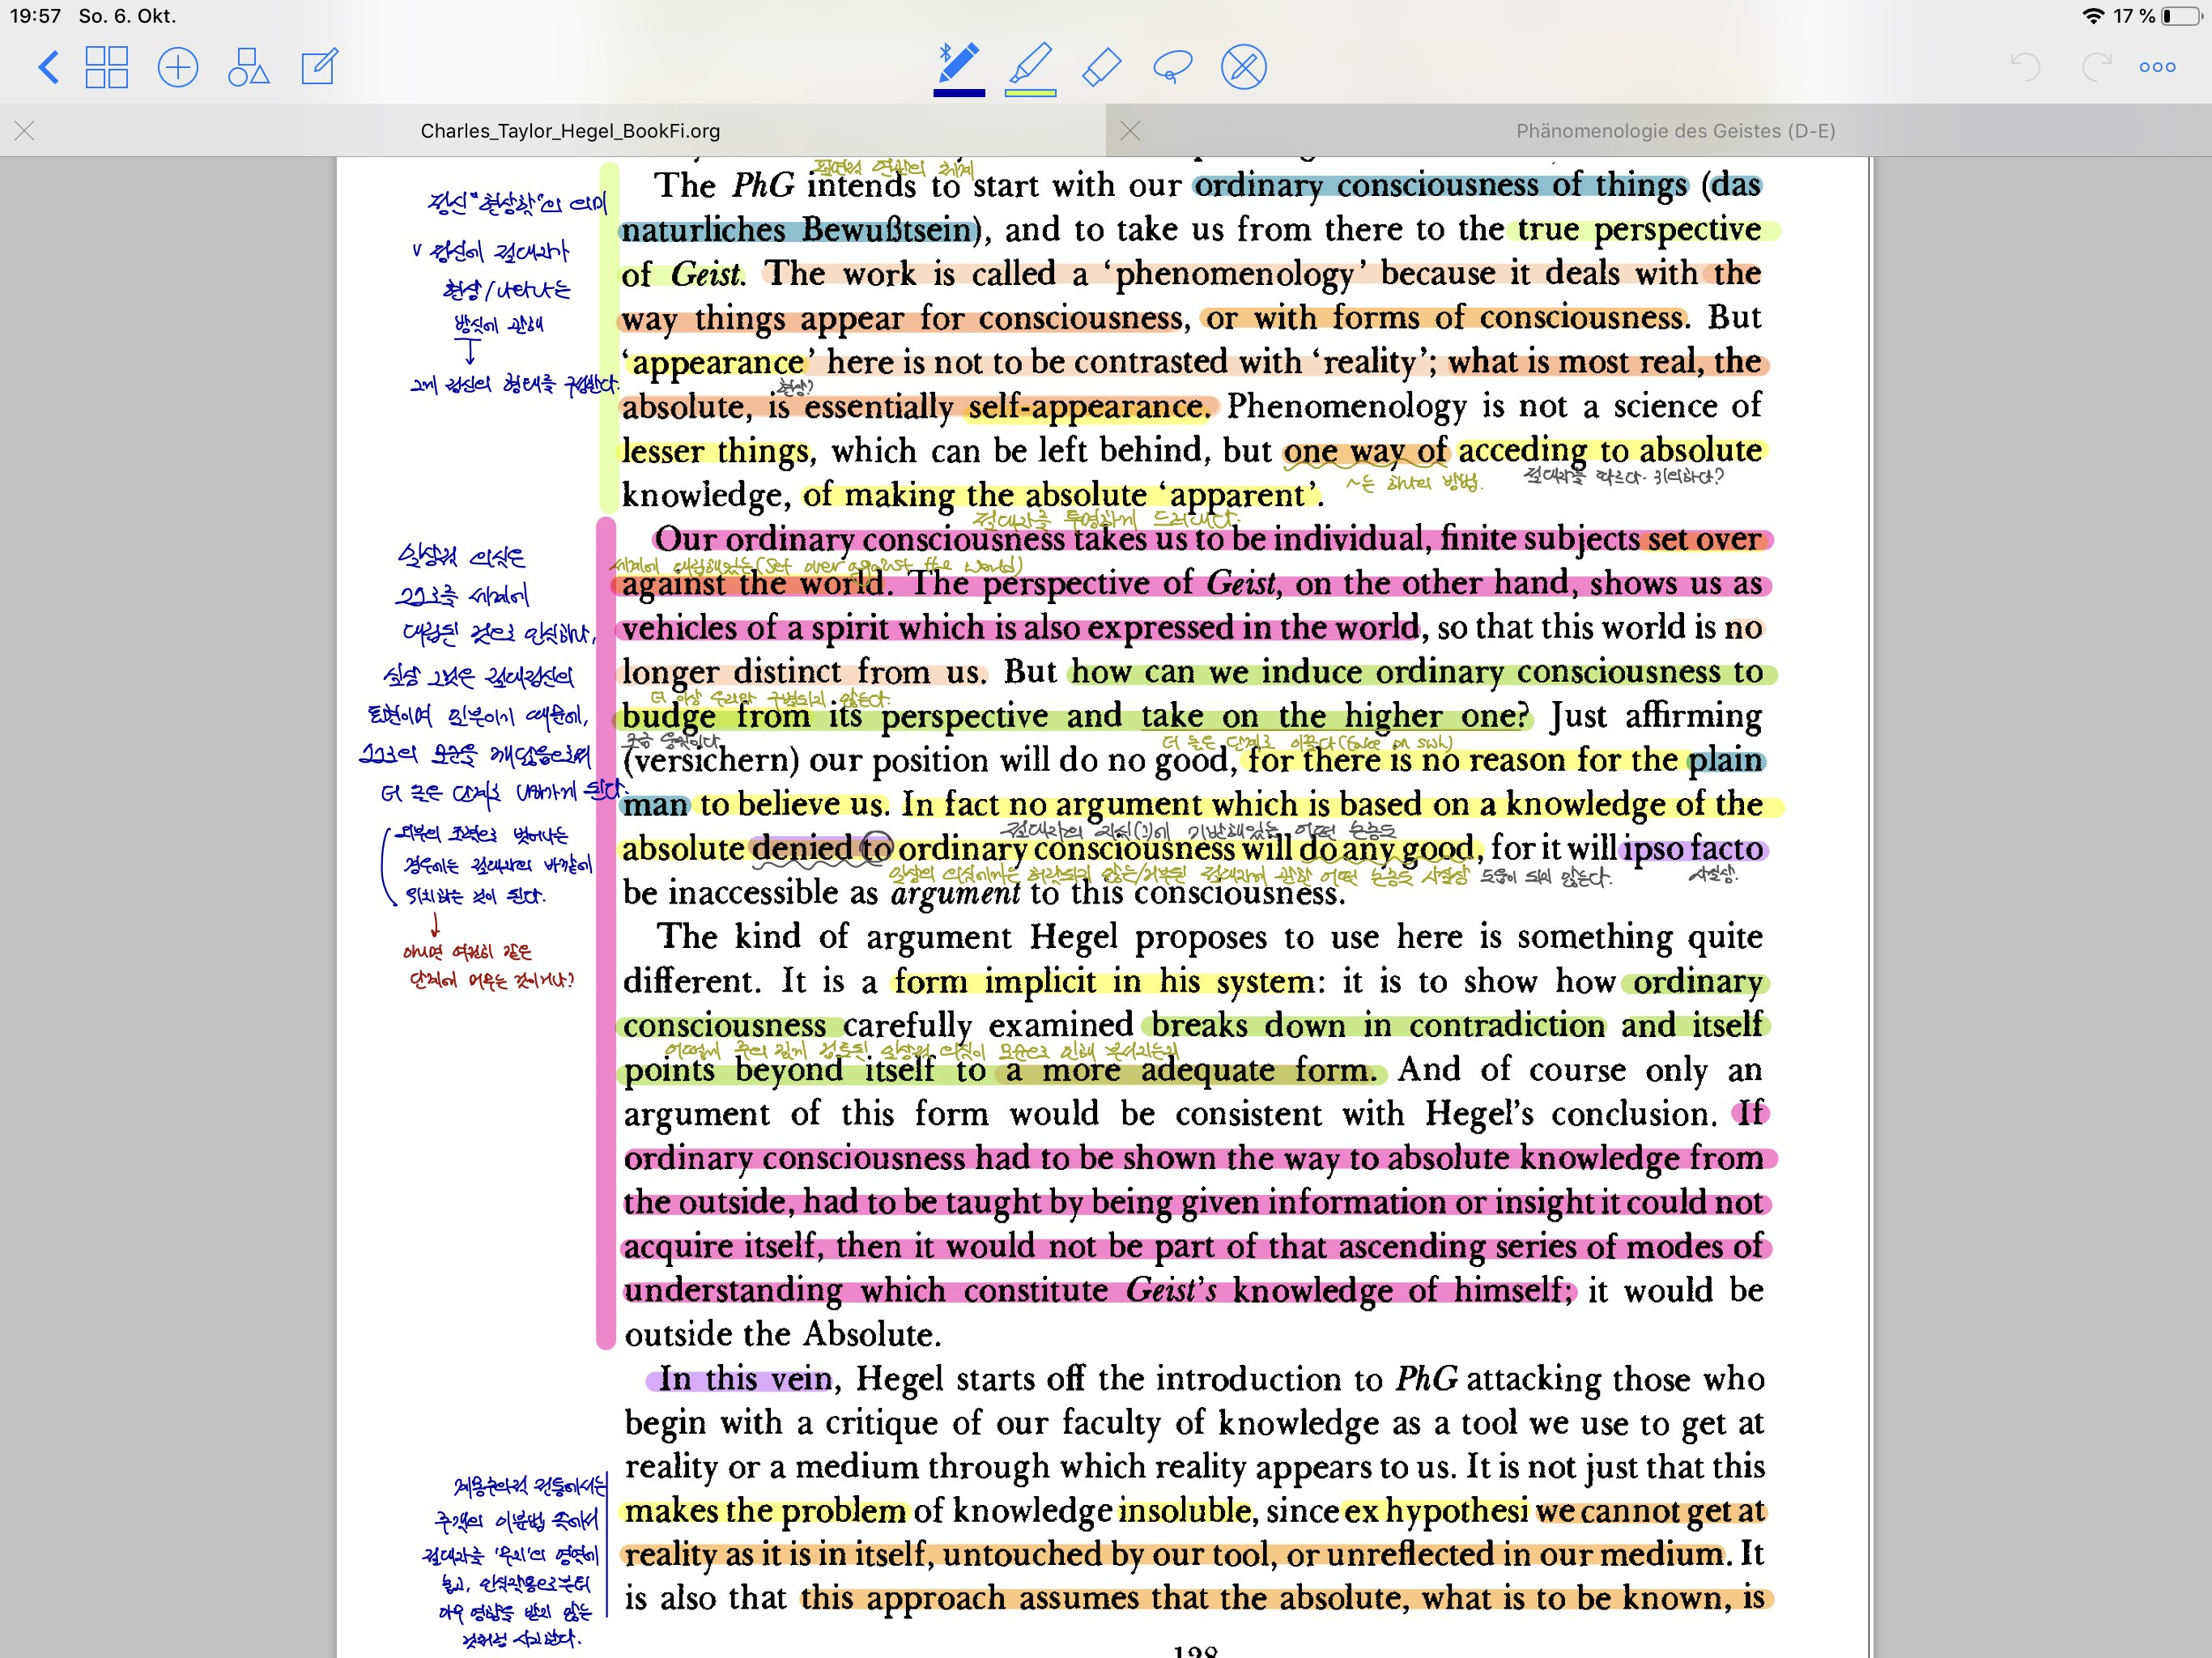Close the Phänomenologie des Geistes tab
Viewport: 2212px width, 1658px height.
(1130, 131)
